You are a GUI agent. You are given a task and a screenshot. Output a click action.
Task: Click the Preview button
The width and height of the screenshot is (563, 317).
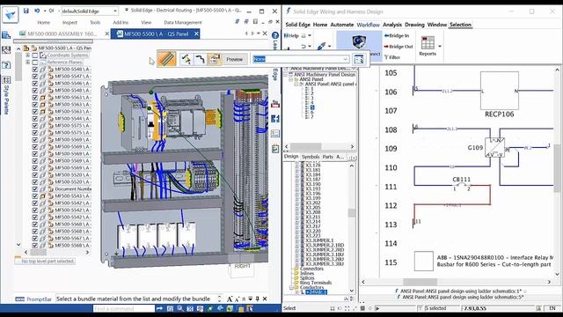235,59
